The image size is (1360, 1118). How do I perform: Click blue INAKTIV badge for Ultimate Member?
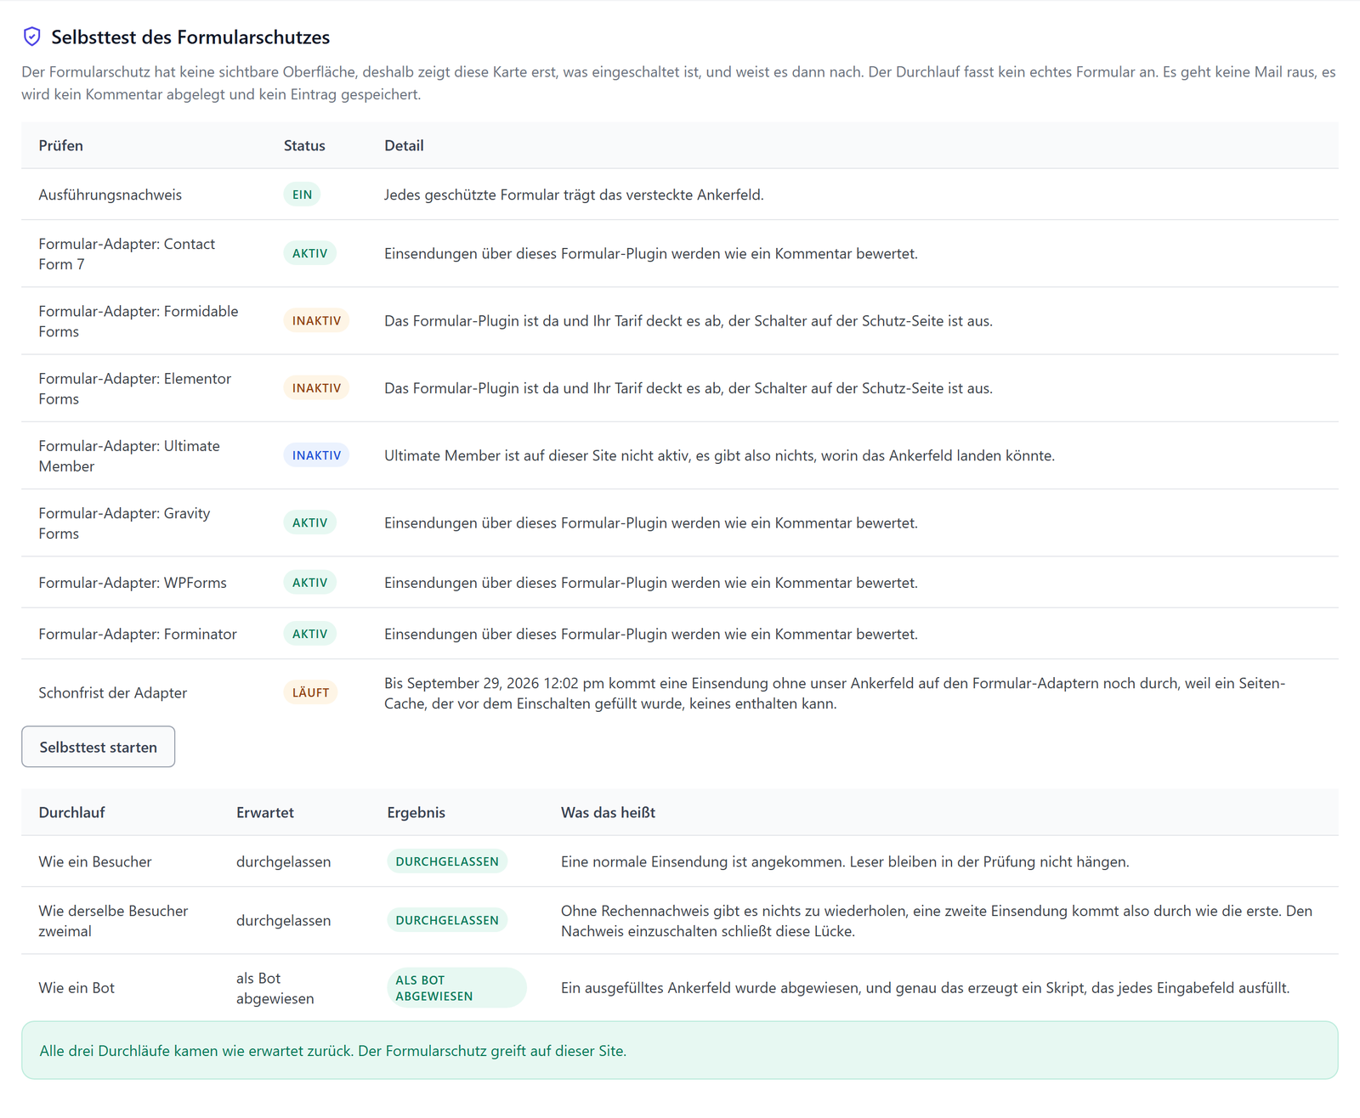316,455
